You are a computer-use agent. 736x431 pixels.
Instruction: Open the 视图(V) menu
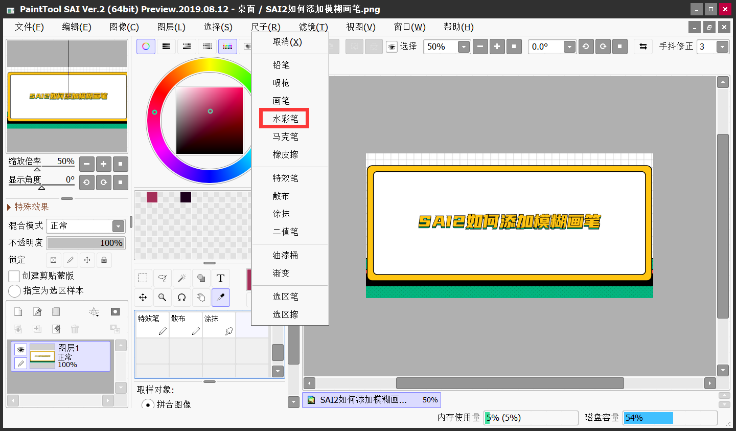coord(361,27)
